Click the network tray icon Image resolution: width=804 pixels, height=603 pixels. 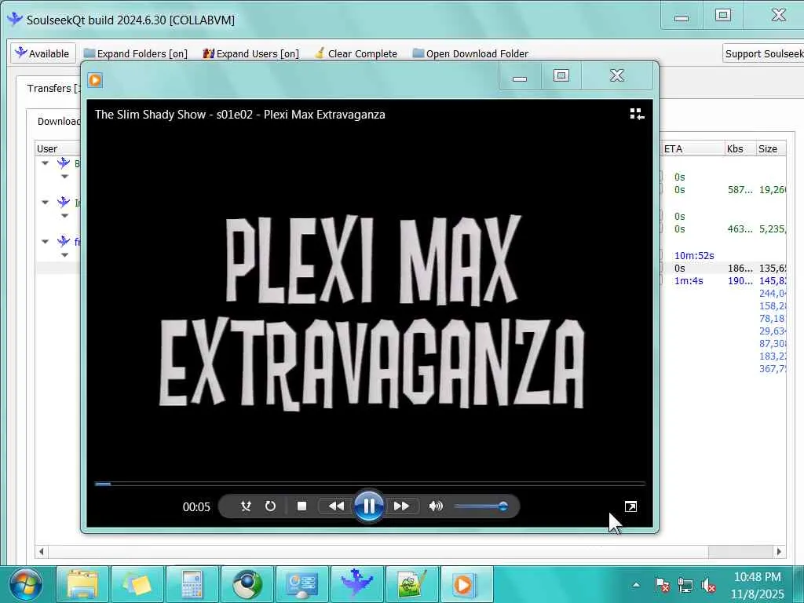pyautogui.click(x=685, y=585)
